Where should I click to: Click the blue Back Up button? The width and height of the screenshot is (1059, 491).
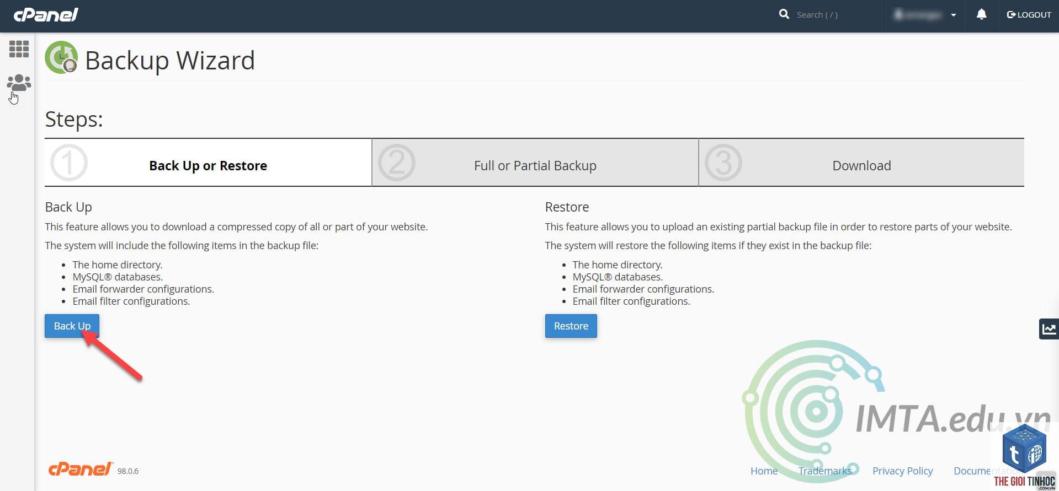[72, 326]
